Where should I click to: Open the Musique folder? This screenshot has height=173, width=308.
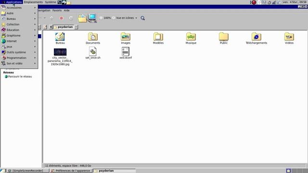[191, 37]
